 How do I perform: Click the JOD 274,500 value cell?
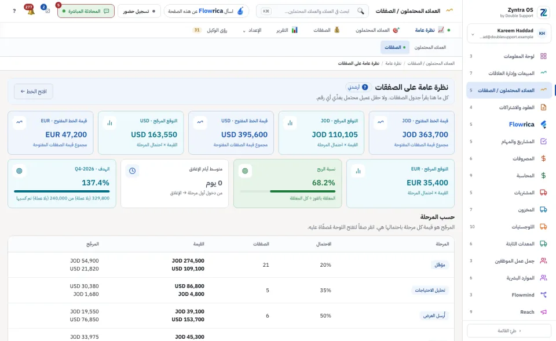[x=188, y=261]
